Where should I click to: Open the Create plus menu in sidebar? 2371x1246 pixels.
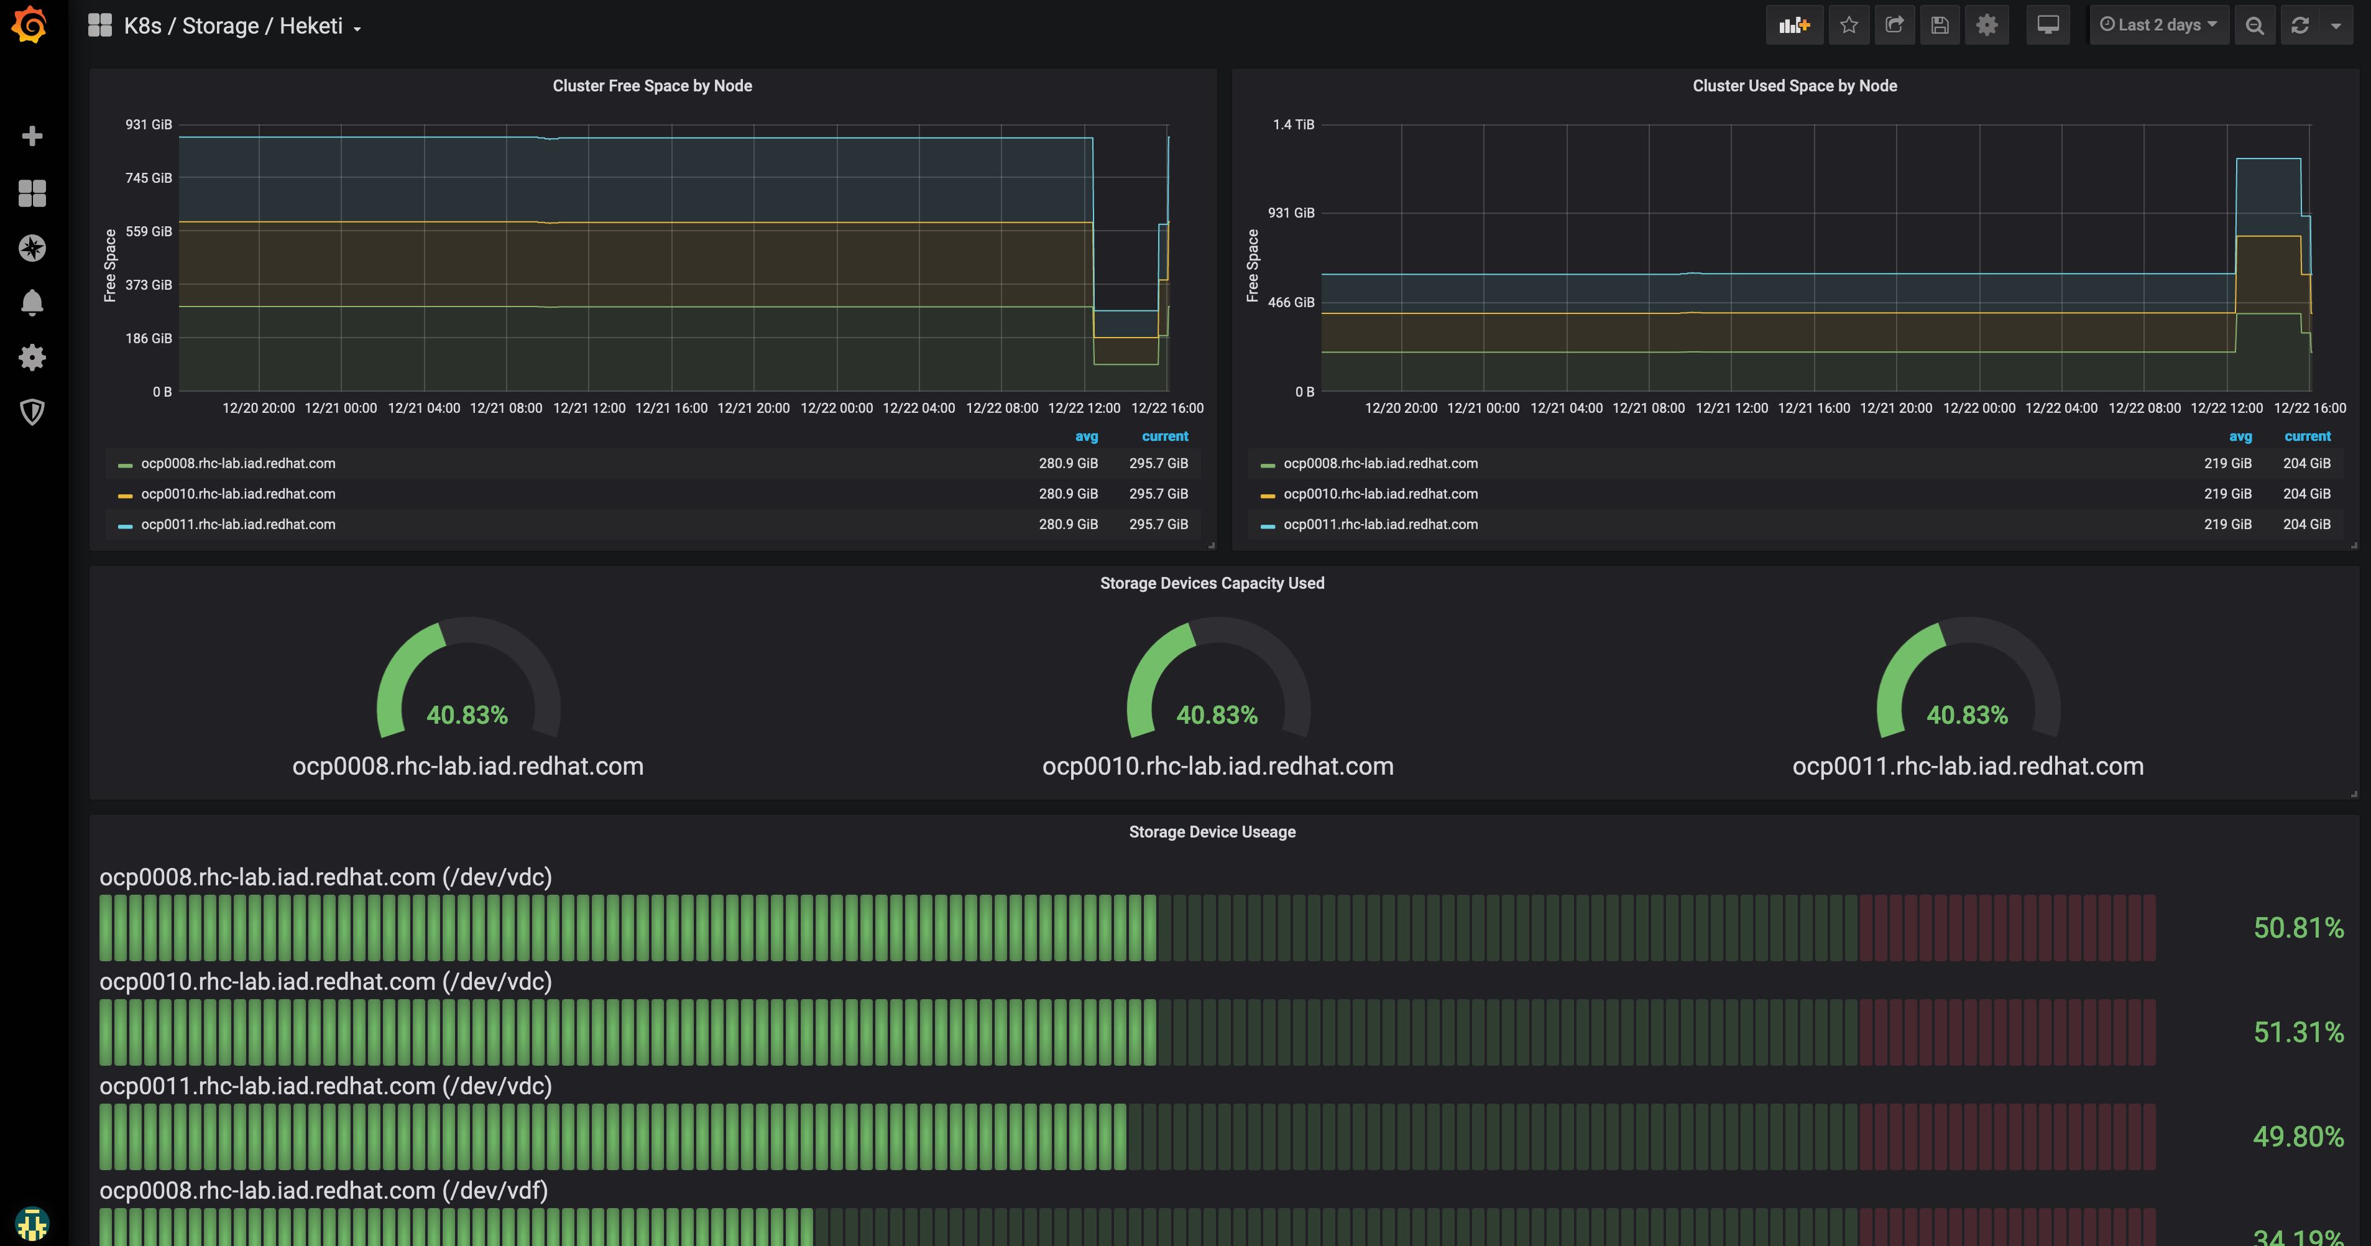tap(32, 136)
